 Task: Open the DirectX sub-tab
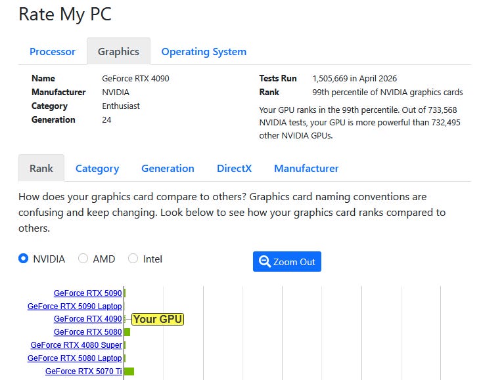click(x=235, y=169)
